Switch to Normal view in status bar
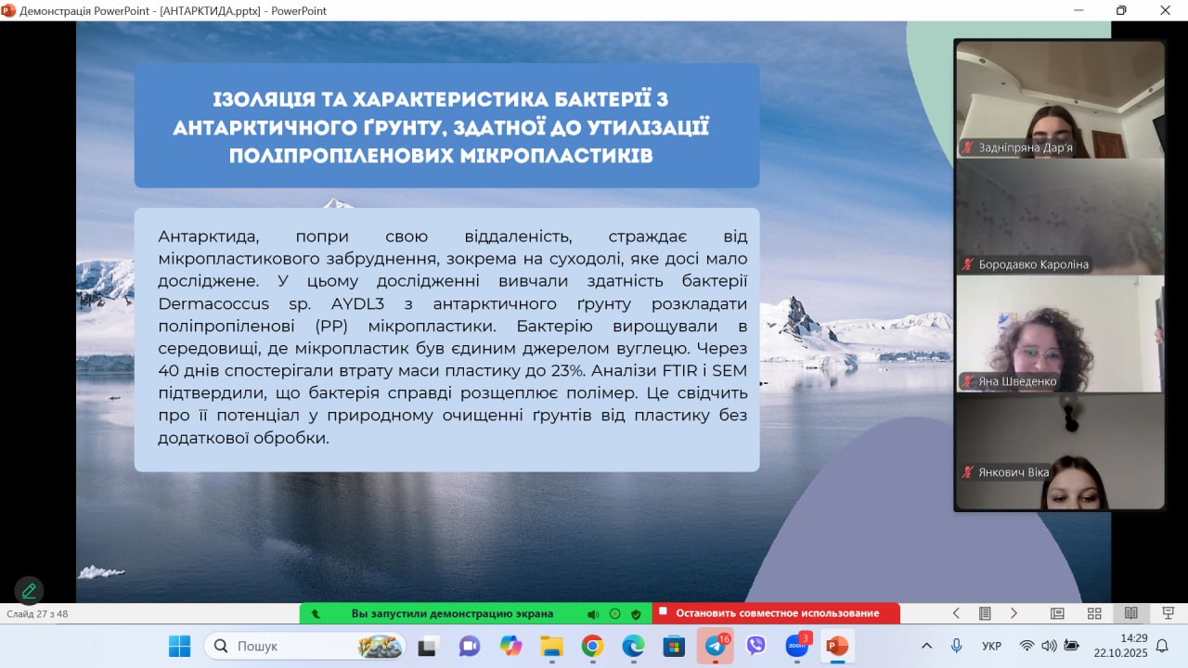Screen dimensions: 1188x668 pos(1057,613)
